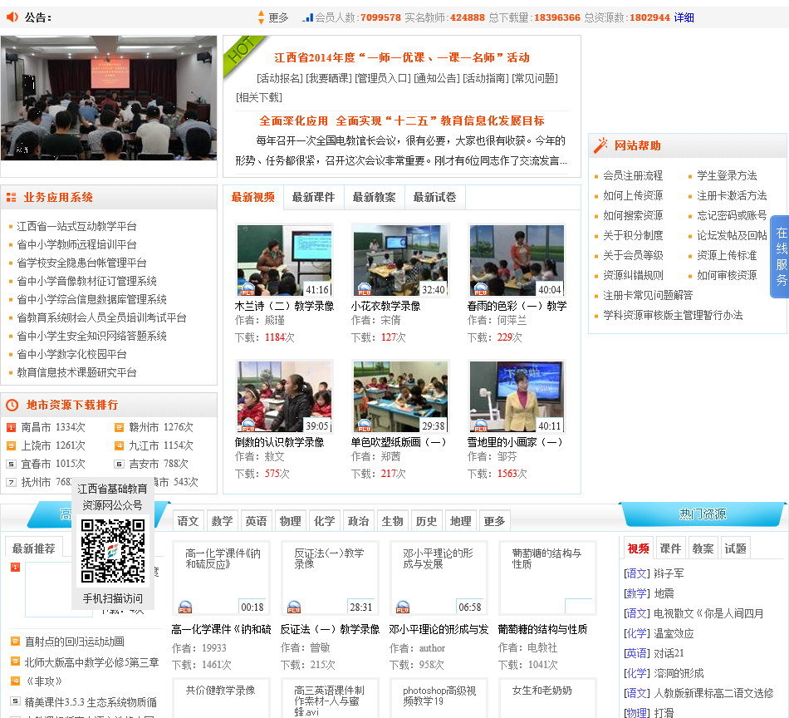Open the 热门资源 banner heading
Image resolution: width=789 pixels, height=718 pixels.
pos(703,514)
